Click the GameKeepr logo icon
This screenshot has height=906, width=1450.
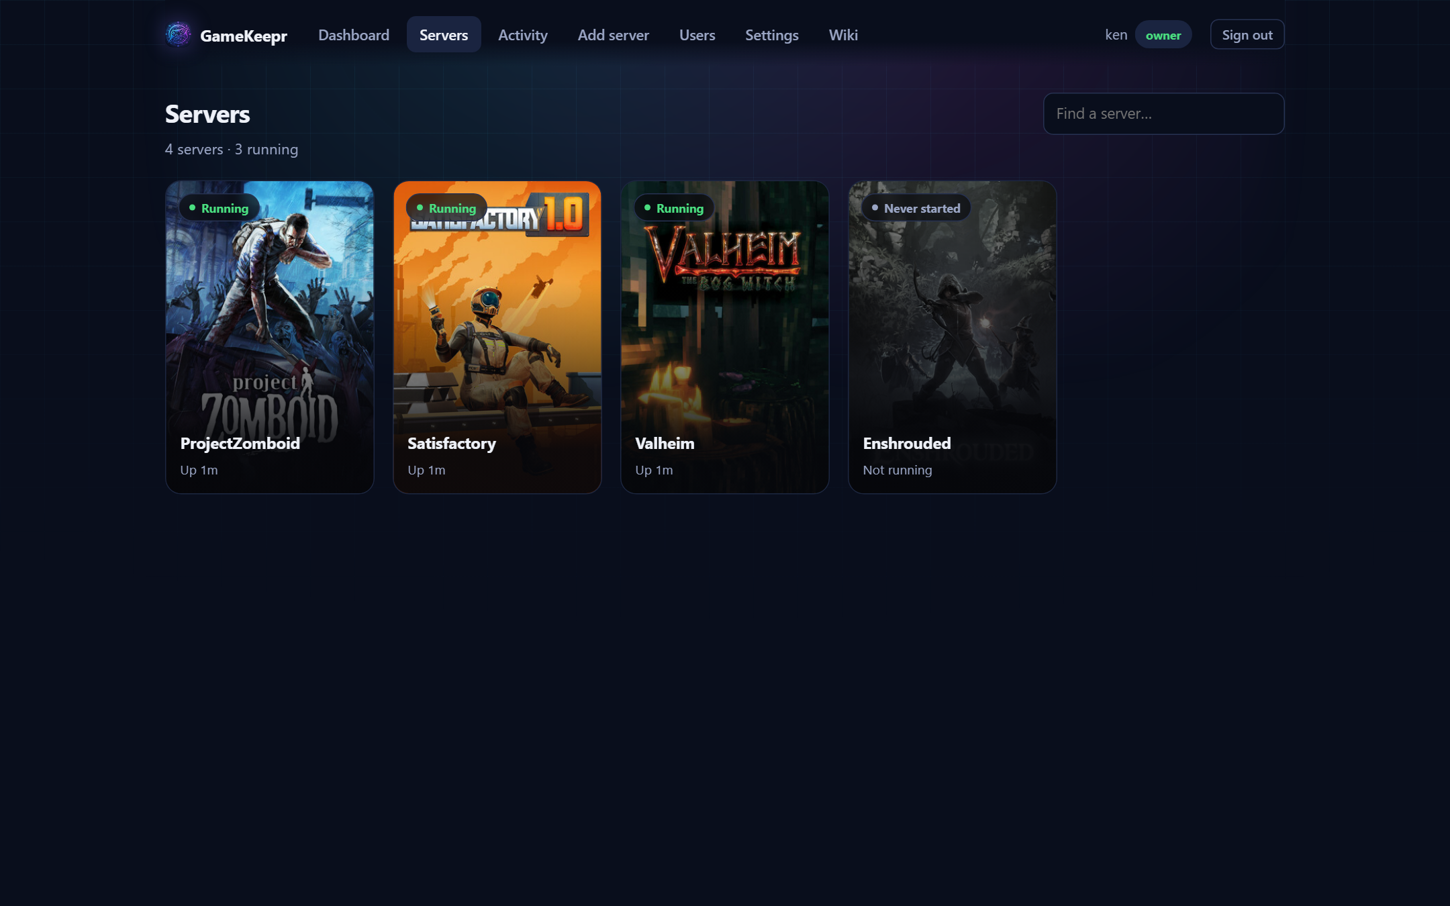(178, 34)
